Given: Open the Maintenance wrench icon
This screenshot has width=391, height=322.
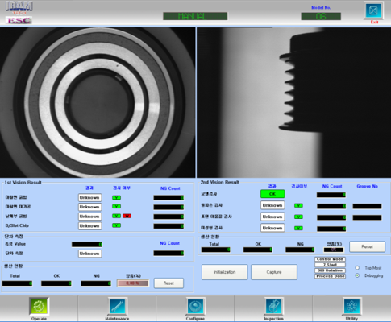Looking at the screenshot, I should point(117,306).
